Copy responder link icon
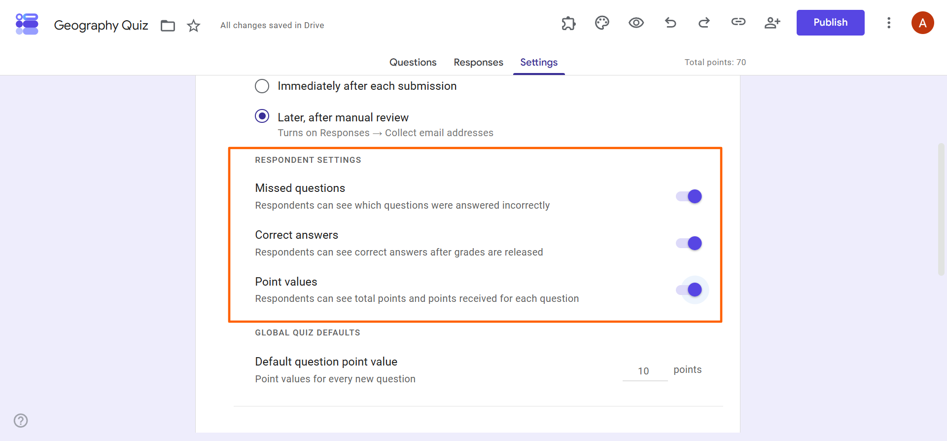This screenshot has width=947, height=441. [x=738, y=22]
